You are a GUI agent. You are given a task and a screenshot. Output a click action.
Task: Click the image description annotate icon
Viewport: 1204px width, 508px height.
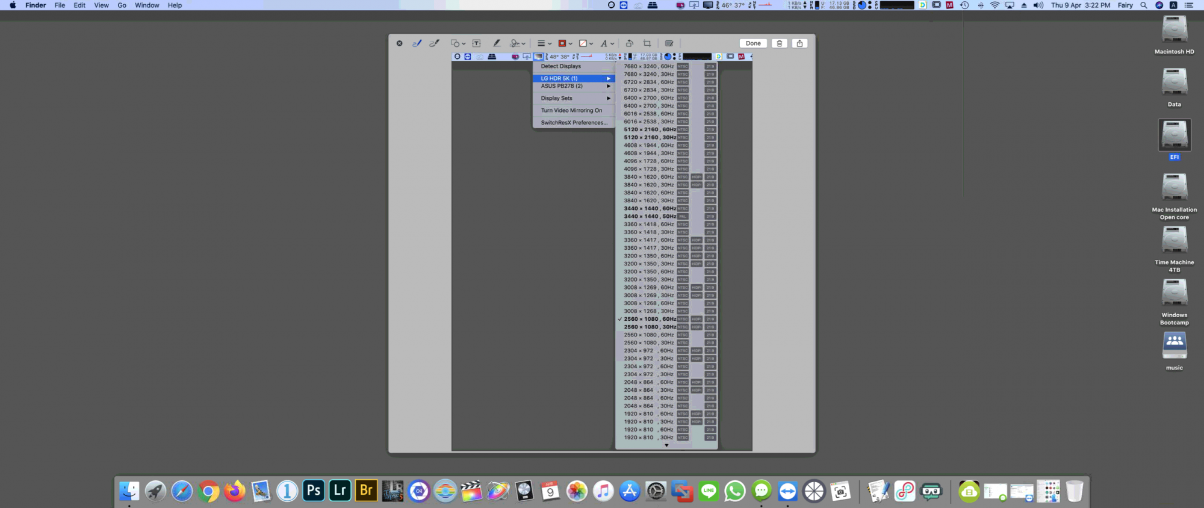669,43
